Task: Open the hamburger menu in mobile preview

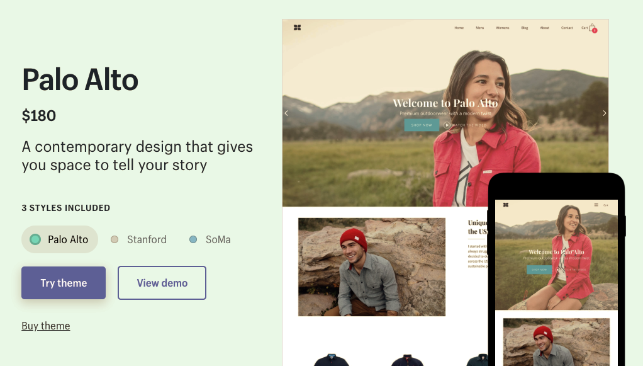Action: coord(596,205)
